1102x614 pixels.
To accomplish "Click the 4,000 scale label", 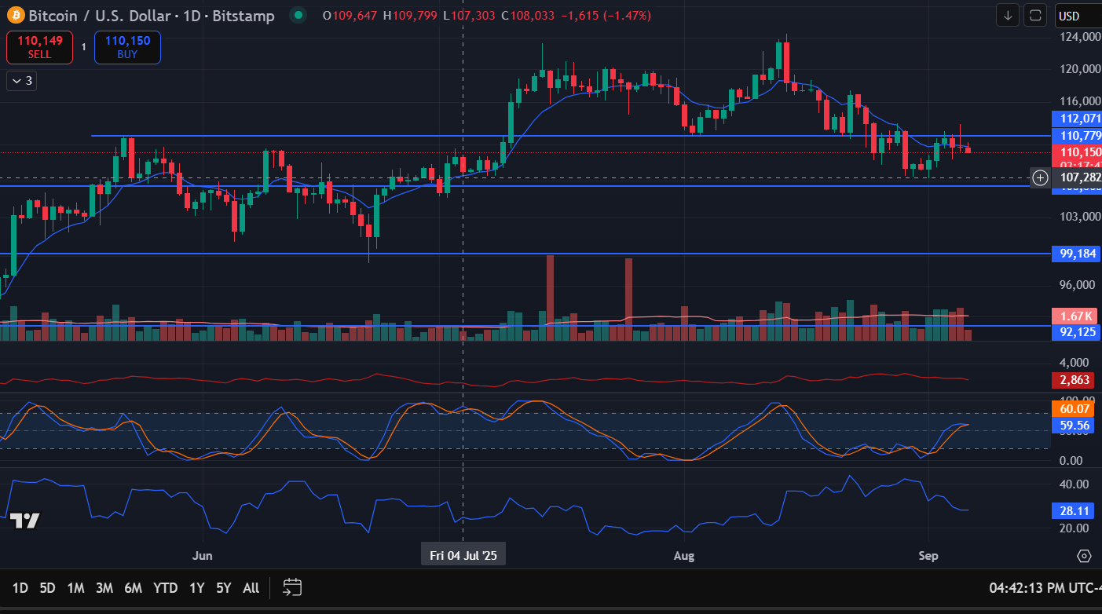I will [1073, 363].
